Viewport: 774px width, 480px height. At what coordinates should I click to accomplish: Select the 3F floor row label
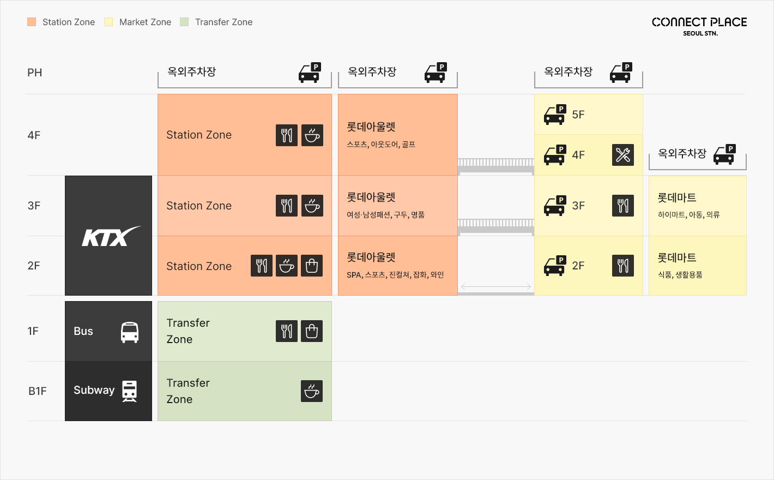(34, 206)
